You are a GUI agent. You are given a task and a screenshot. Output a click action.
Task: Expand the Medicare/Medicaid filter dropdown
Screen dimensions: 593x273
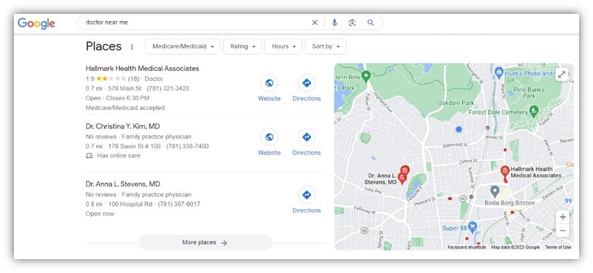pos(183,47)
